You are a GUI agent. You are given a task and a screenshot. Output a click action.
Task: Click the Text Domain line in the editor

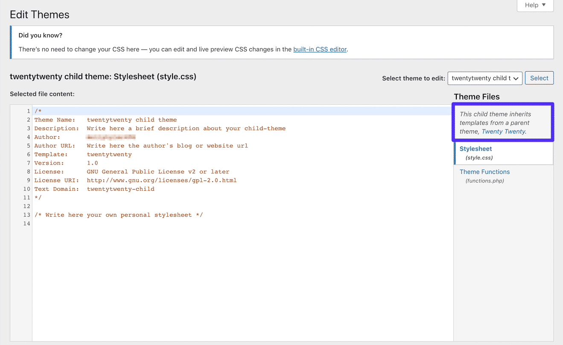pos(94,188)
